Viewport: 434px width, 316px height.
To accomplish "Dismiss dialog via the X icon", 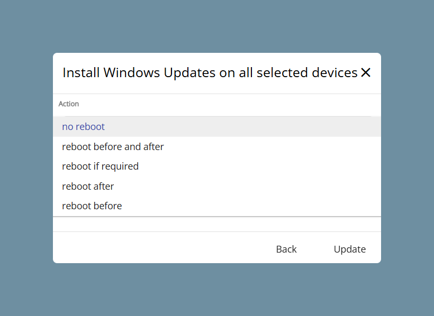I will [x=365, y=73].
